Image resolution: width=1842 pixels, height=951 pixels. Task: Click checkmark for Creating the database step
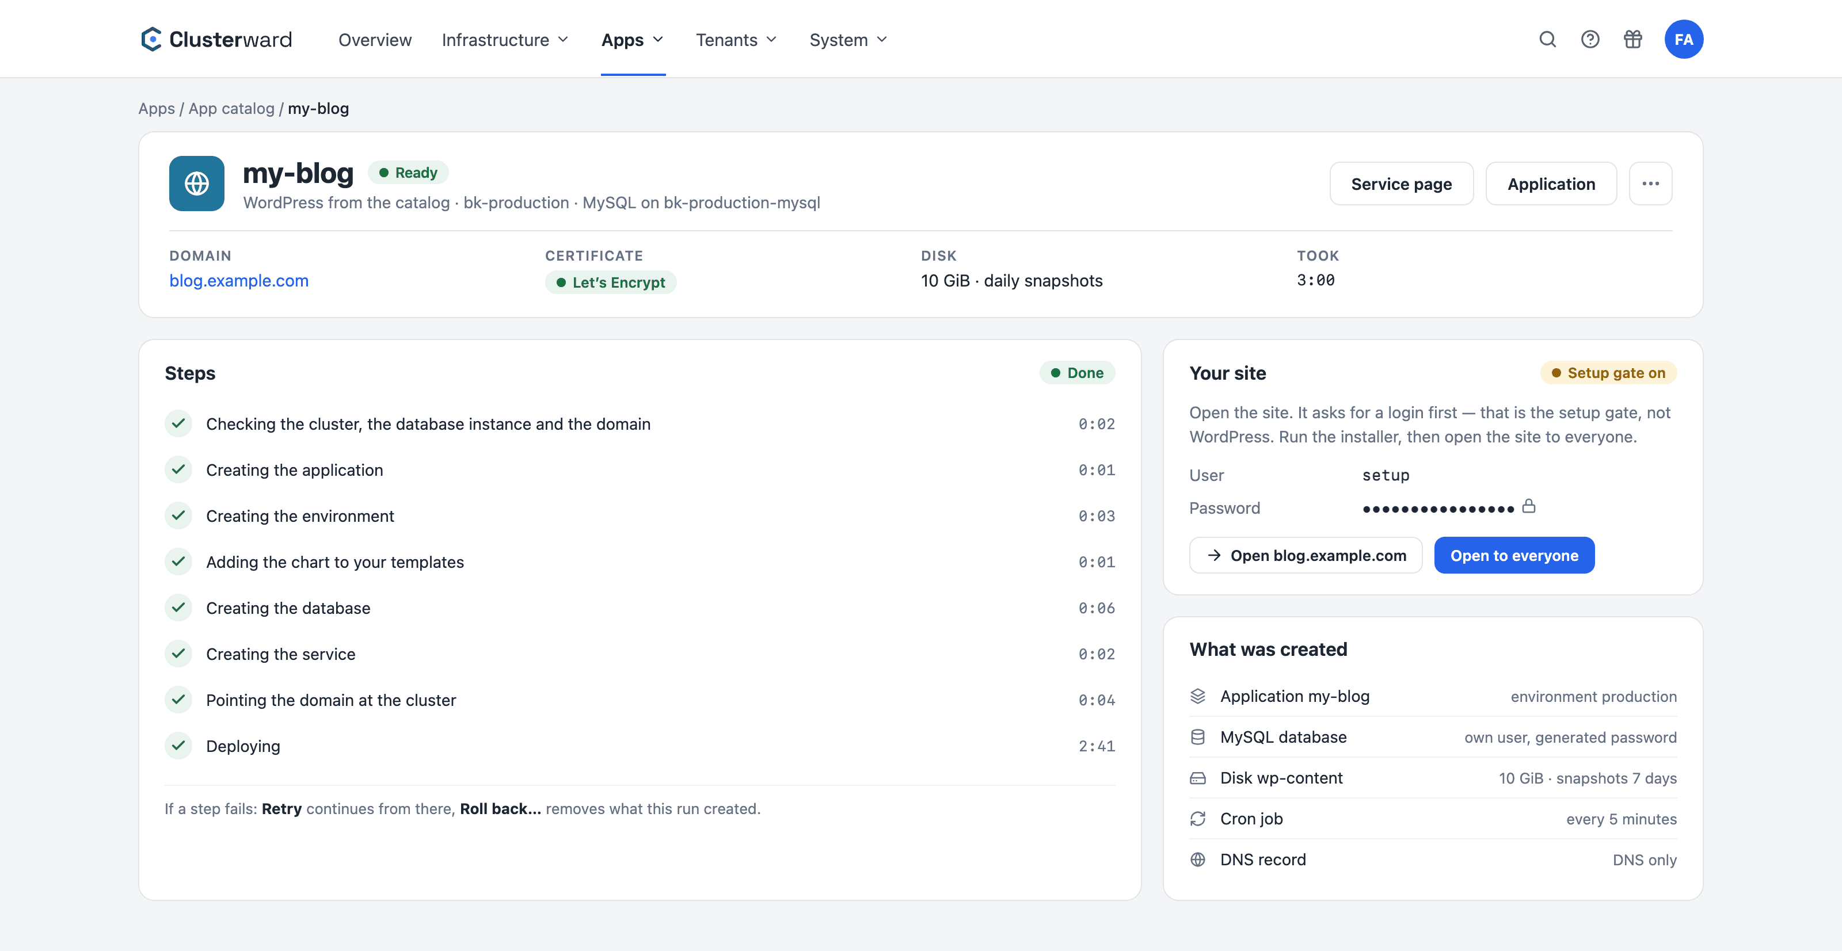click(179, 608)
